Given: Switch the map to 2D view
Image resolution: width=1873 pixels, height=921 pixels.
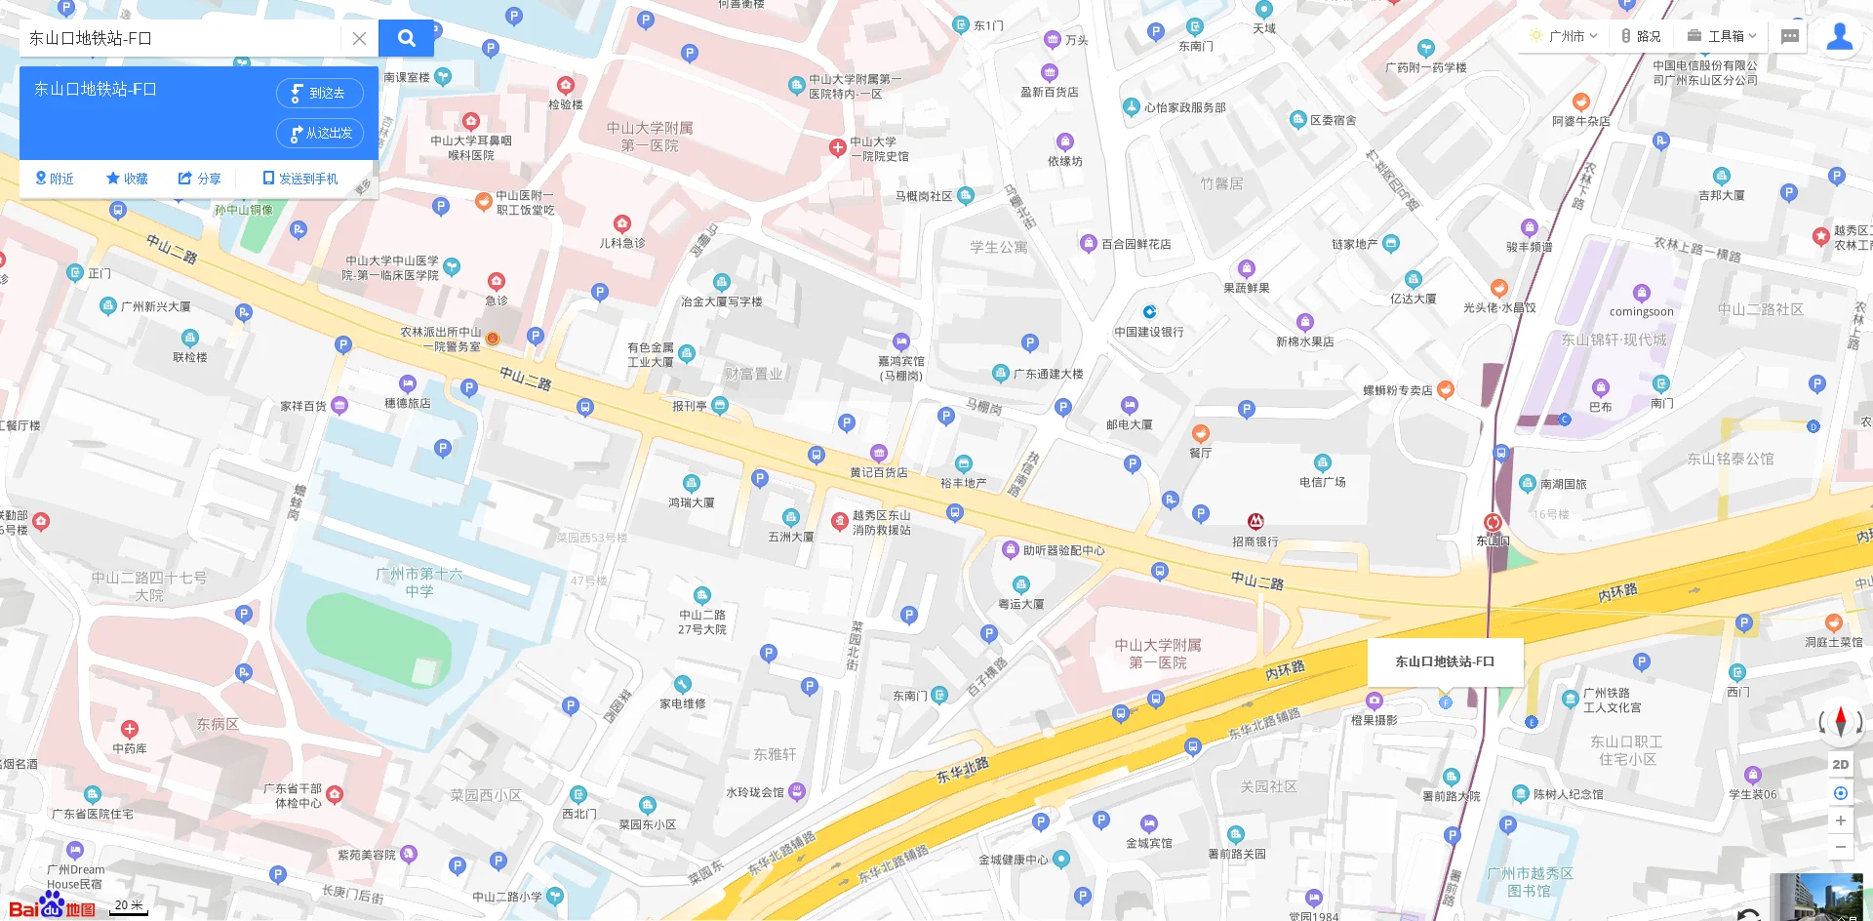Looking at the screenshot, I should click(1841, 764).
